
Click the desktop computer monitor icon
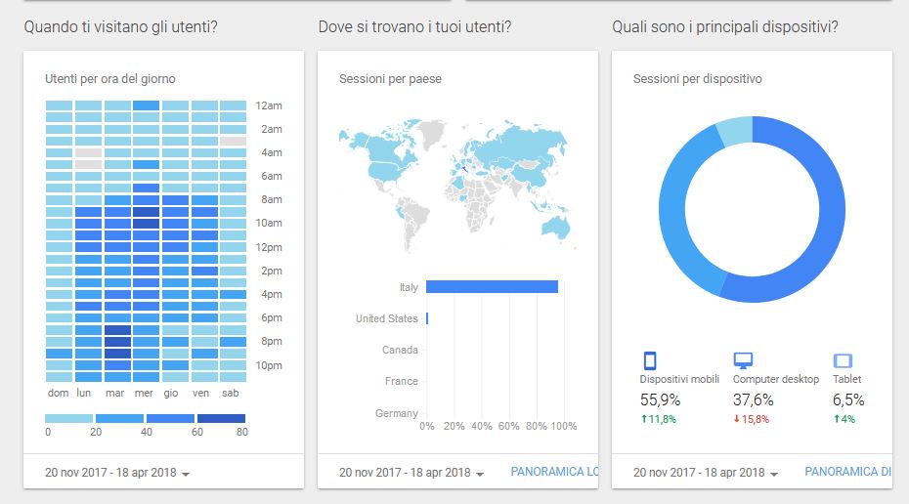click(743, 360)
